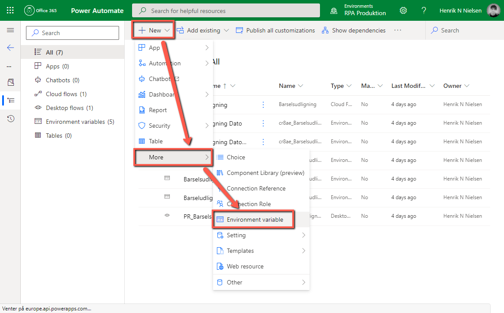Select Tables (0) in objects tree
Image resolution: width=504 pixels, height=313 pixels.
pos(73,136)
